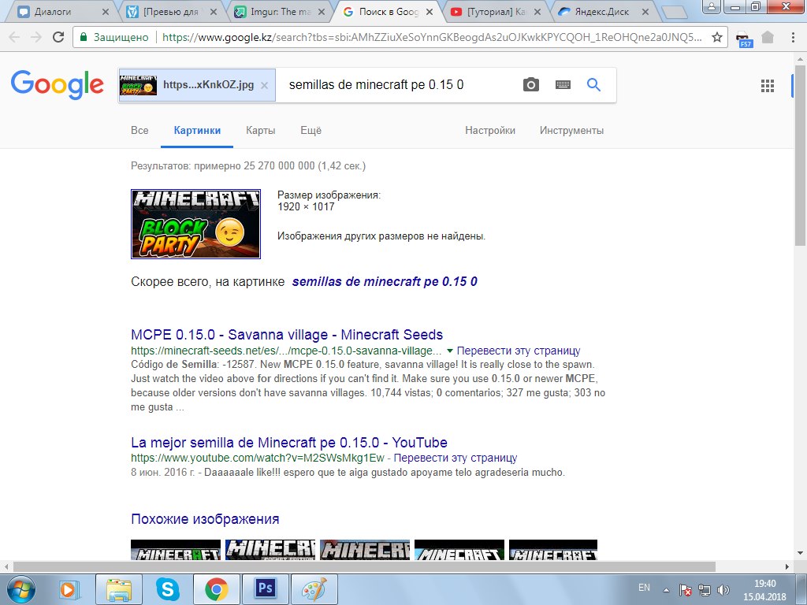The width and height of the screenshot is (807, 605).
Task: Click the blue magnifier search button
Action: pyautogui.click(x=593, y=84)
